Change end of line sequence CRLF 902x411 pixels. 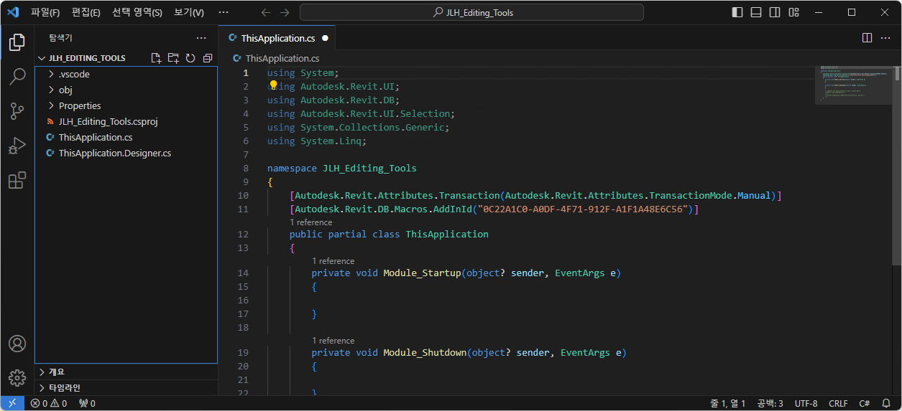coord(838,403)
